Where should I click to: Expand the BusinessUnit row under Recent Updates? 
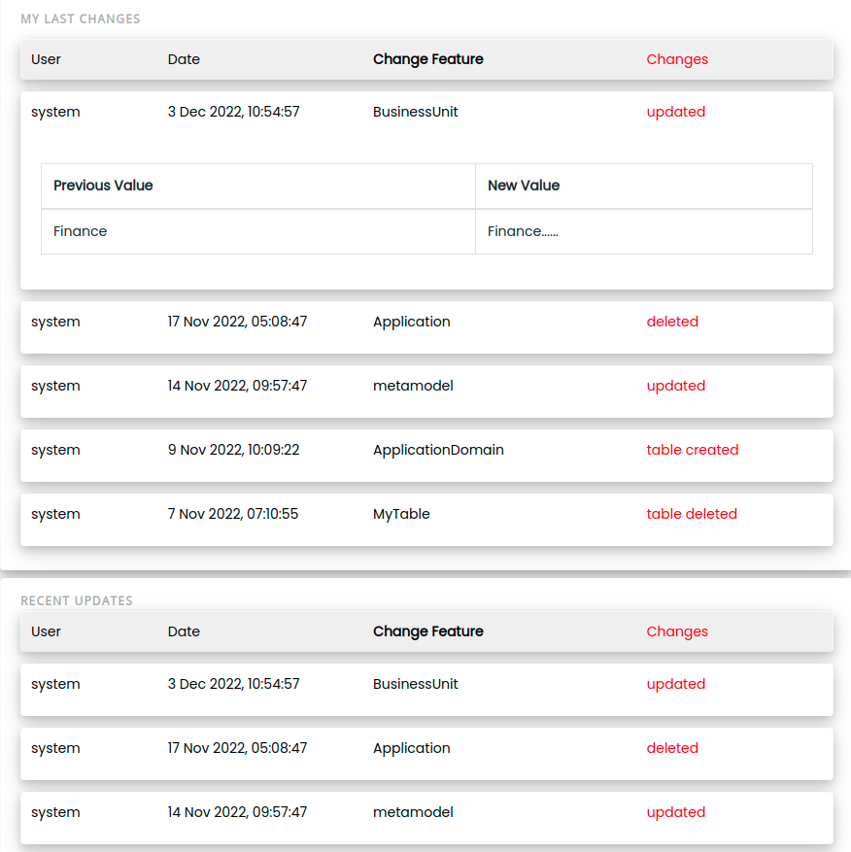click(x=426, y=690)
